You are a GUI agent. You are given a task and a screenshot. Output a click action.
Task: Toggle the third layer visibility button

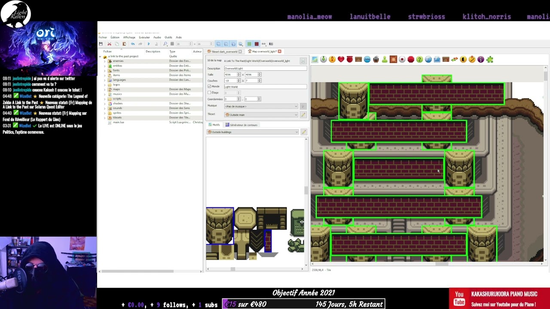click(233, 44)
